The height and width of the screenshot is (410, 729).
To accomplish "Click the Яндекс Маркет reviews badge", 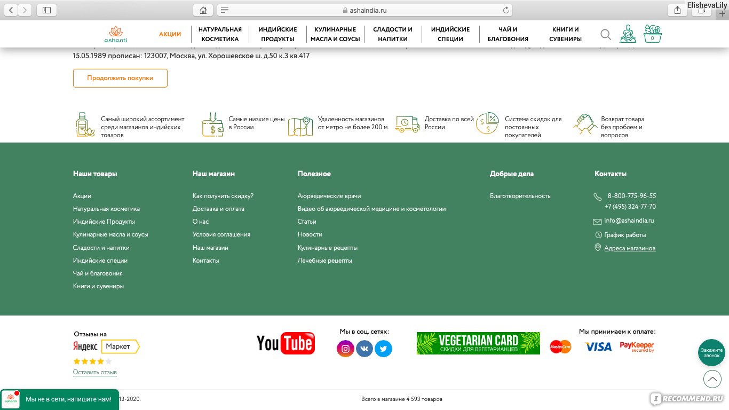I will 106,346.
